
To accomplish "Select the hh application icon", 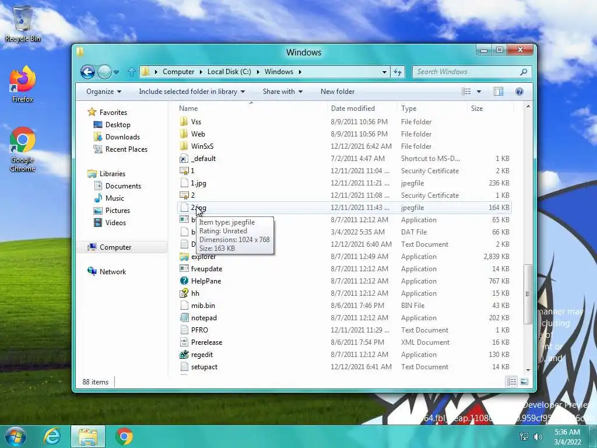I will pyautogui.click(x=184, y=293).
